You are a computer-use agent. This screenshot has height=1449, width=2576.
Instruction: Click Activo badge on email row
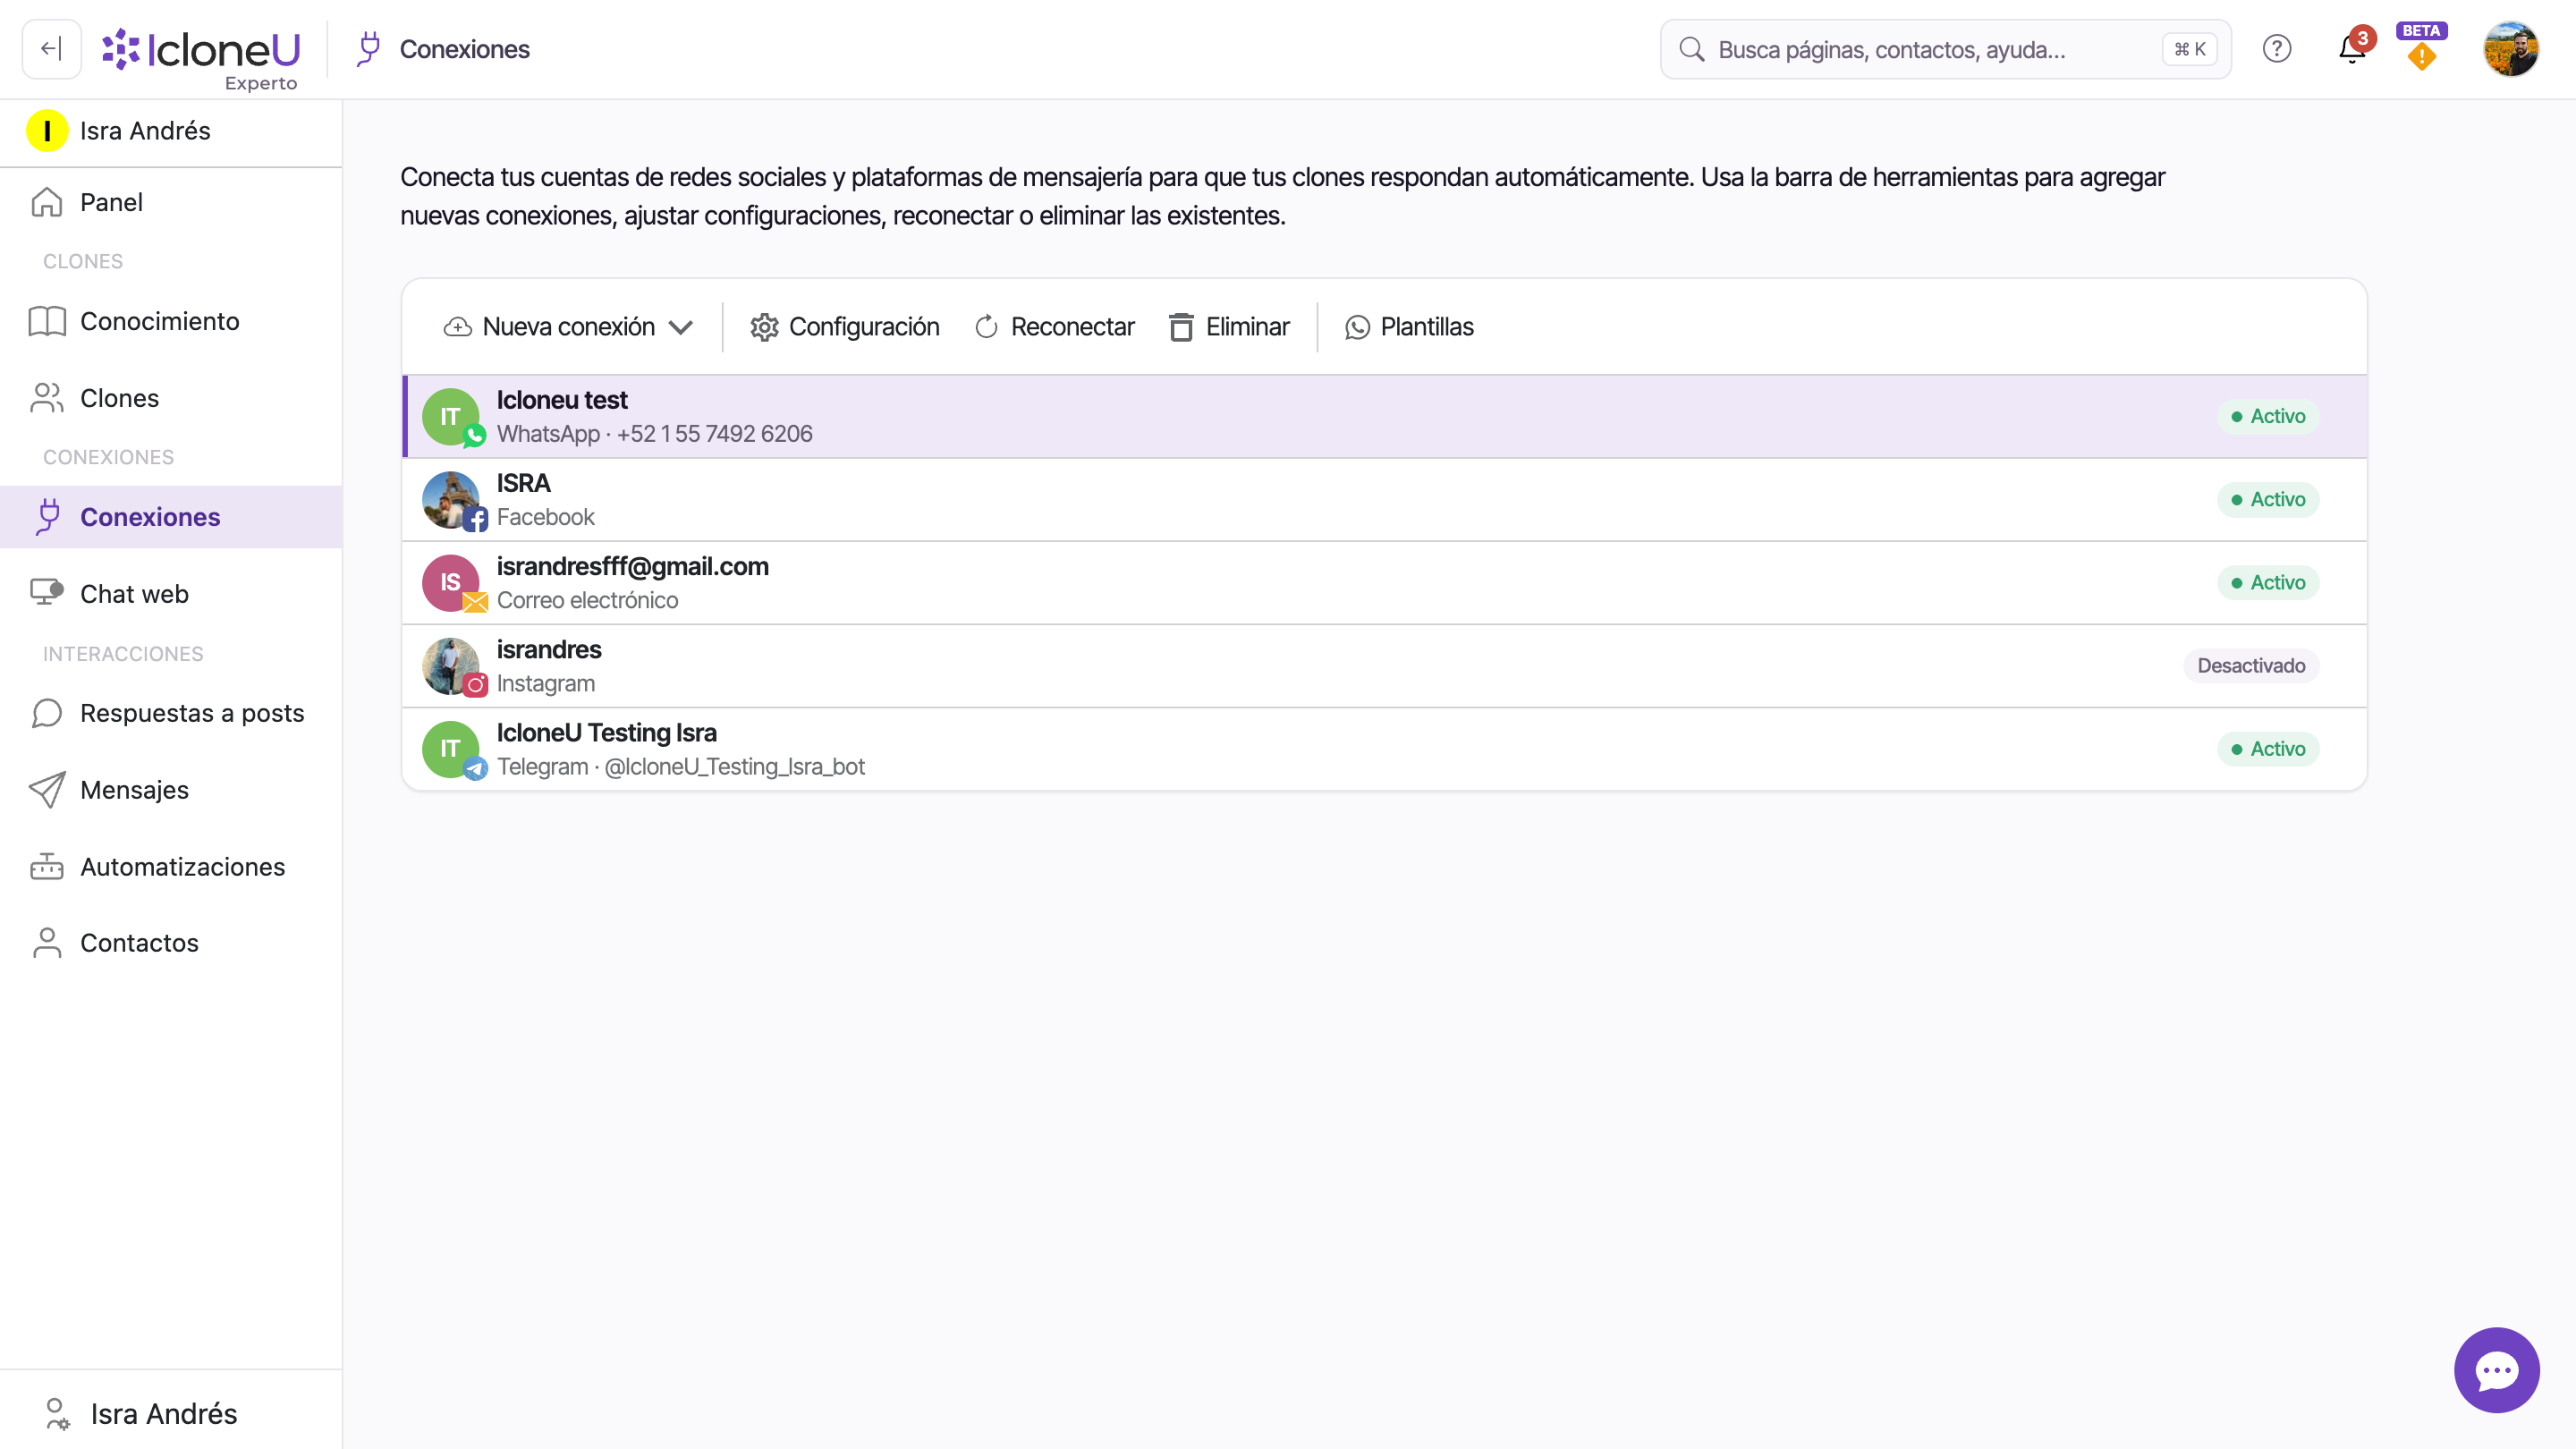(2268, 583)
